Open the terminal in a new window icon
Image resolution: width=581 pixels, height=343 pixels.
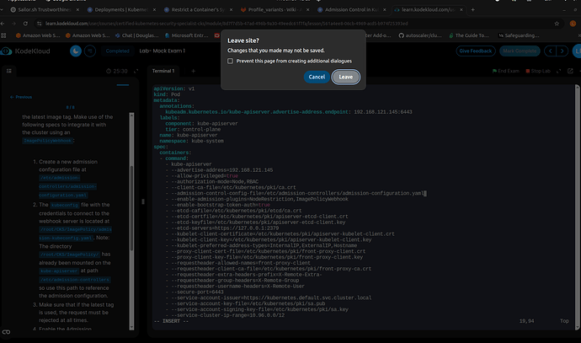pos(570,71)
